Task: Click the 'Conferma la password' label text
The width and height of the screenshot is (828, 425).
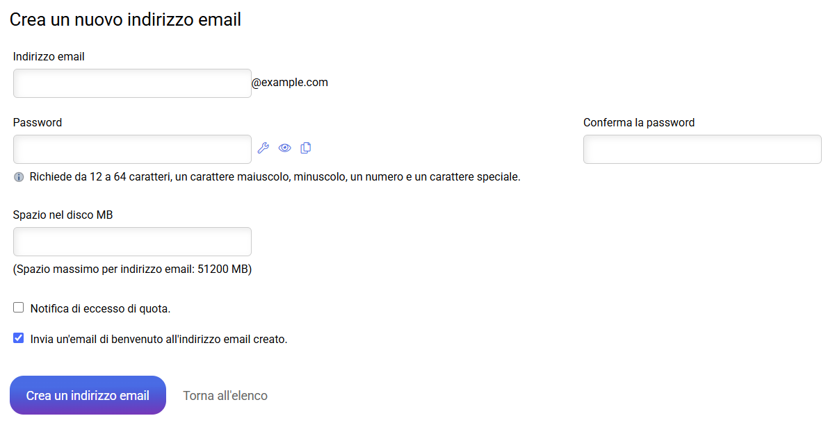Action: tap(639, 123)
